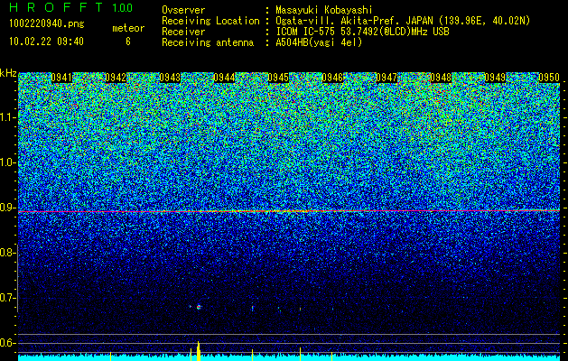The height and width of the screenshot is (361, 568).
Task: Click the 1.0 kHz axis label
Action: coord(7,163)
